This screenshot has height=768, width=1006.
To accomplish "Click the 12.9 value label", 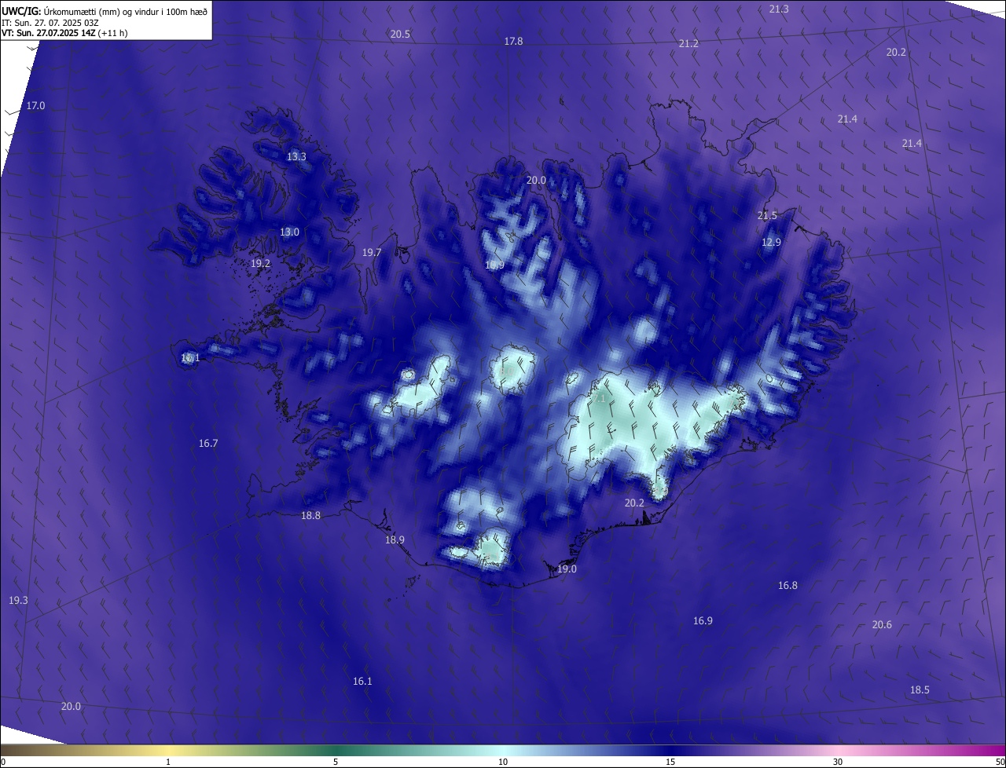I will point(771,242).
